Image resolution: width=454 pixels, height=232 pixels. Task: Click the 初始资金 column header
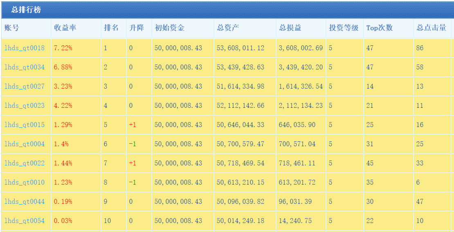click(169, 28)
